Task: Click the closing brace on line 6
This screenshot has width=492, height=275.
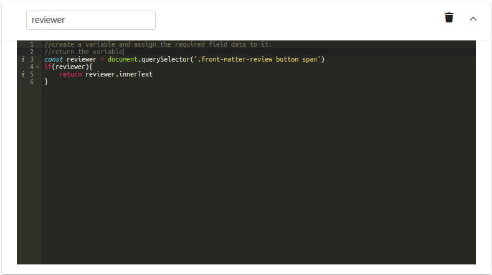Action: coord(46,82)
